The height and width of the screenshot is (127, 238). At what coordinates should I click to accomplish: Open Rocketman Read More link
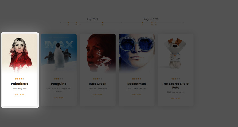click(137, 95)
